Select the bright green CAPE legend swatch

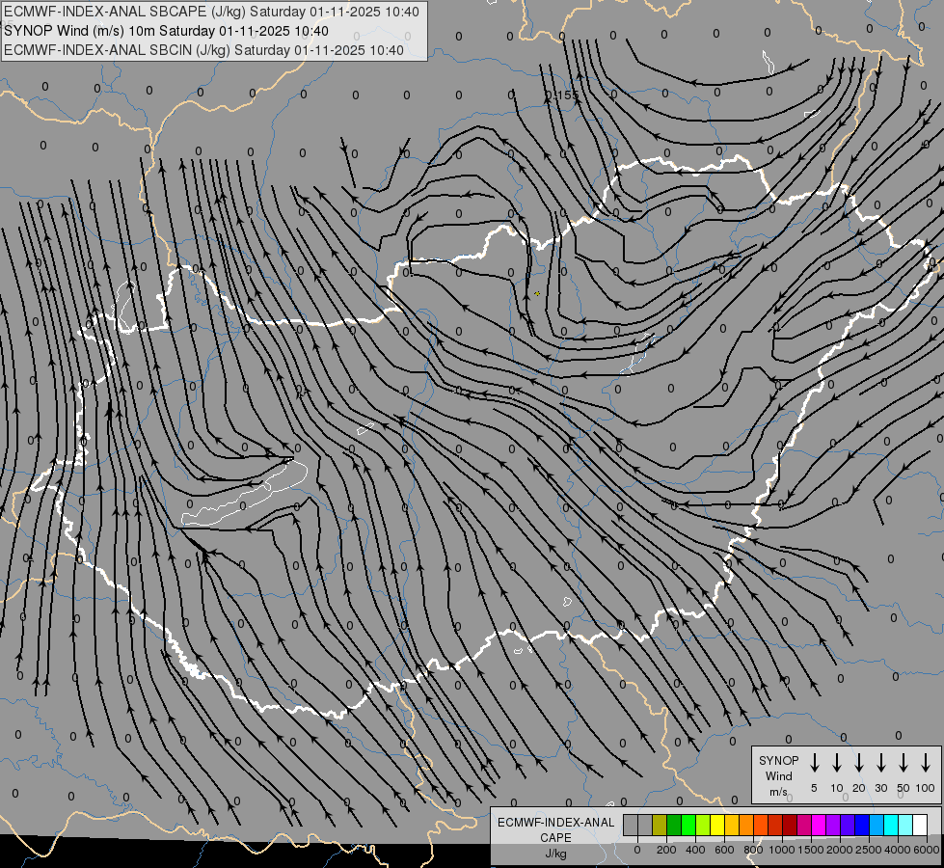click(688, 826)
